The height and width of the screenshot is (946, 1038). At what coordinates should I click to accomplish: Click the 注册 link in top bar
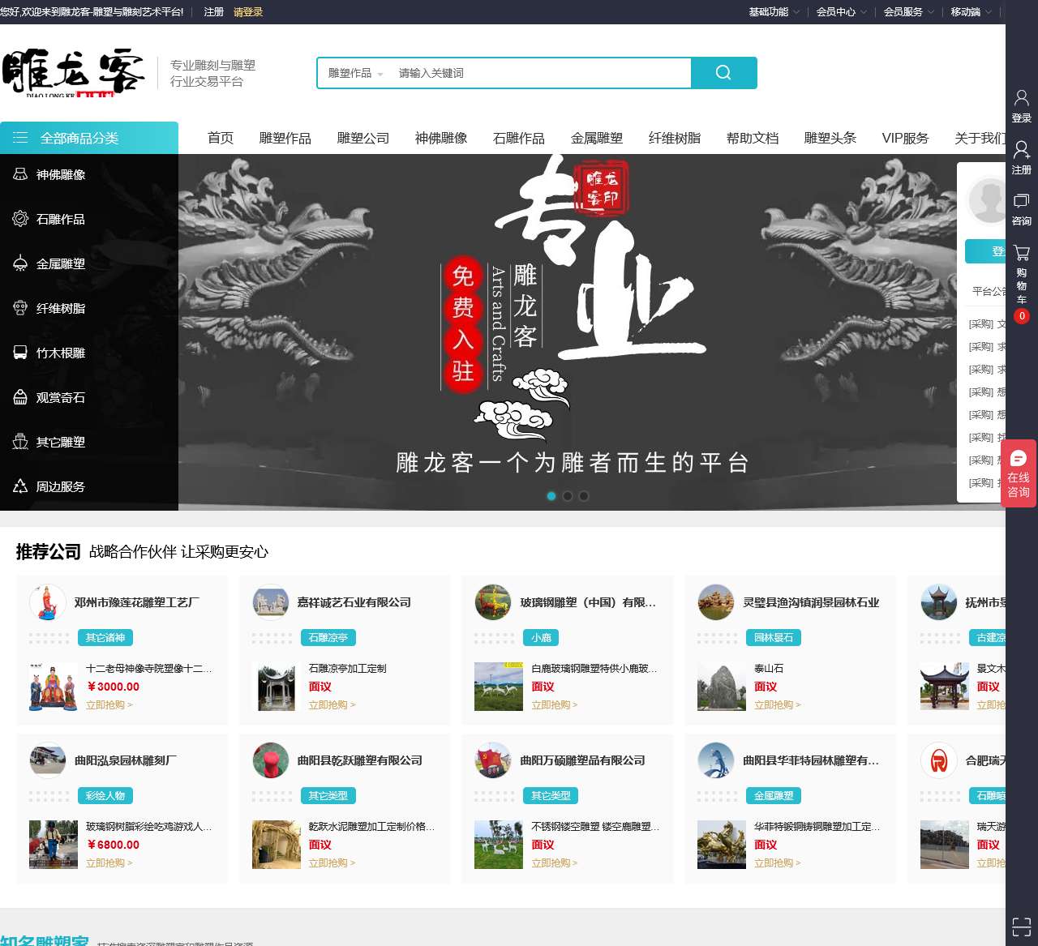pos(214,12)
